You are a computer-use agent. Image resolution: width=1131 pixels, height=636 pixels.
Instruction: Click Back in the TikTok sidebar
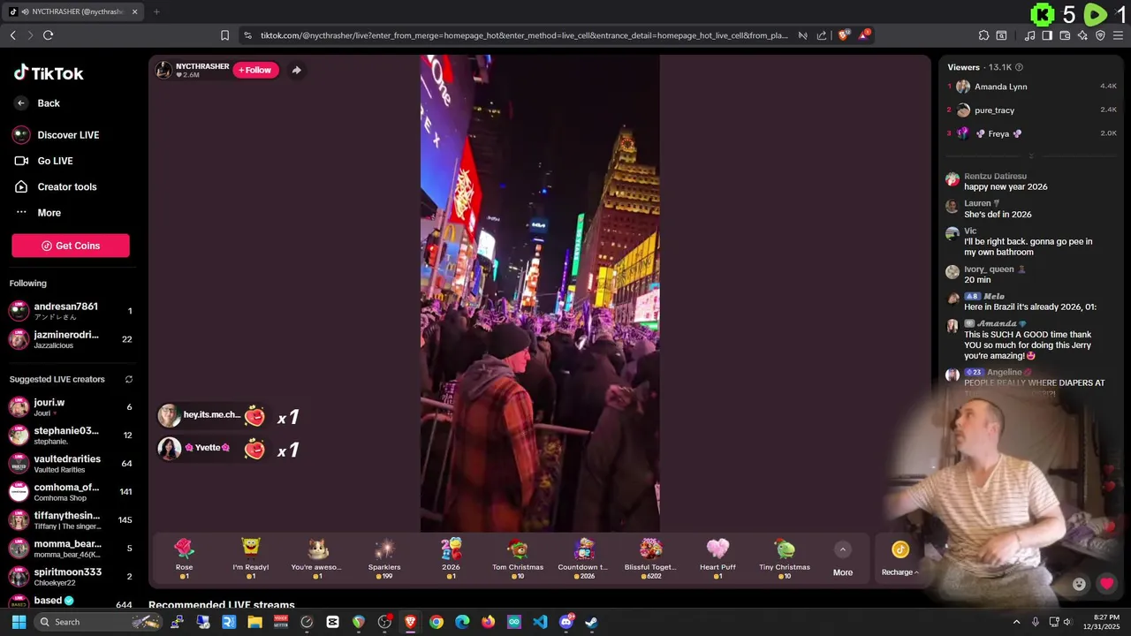click(38, 103)
